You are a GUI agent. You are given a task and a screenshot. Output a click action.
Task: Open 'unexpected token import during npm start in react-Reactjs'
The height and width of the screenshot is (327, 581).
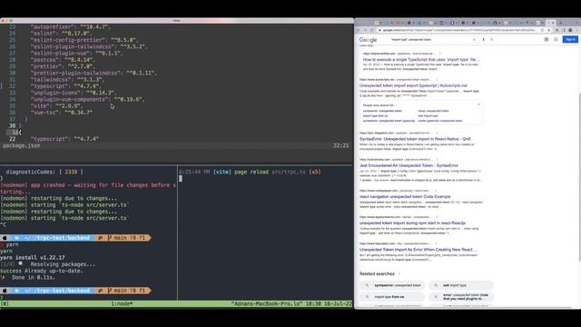point(412,223)
